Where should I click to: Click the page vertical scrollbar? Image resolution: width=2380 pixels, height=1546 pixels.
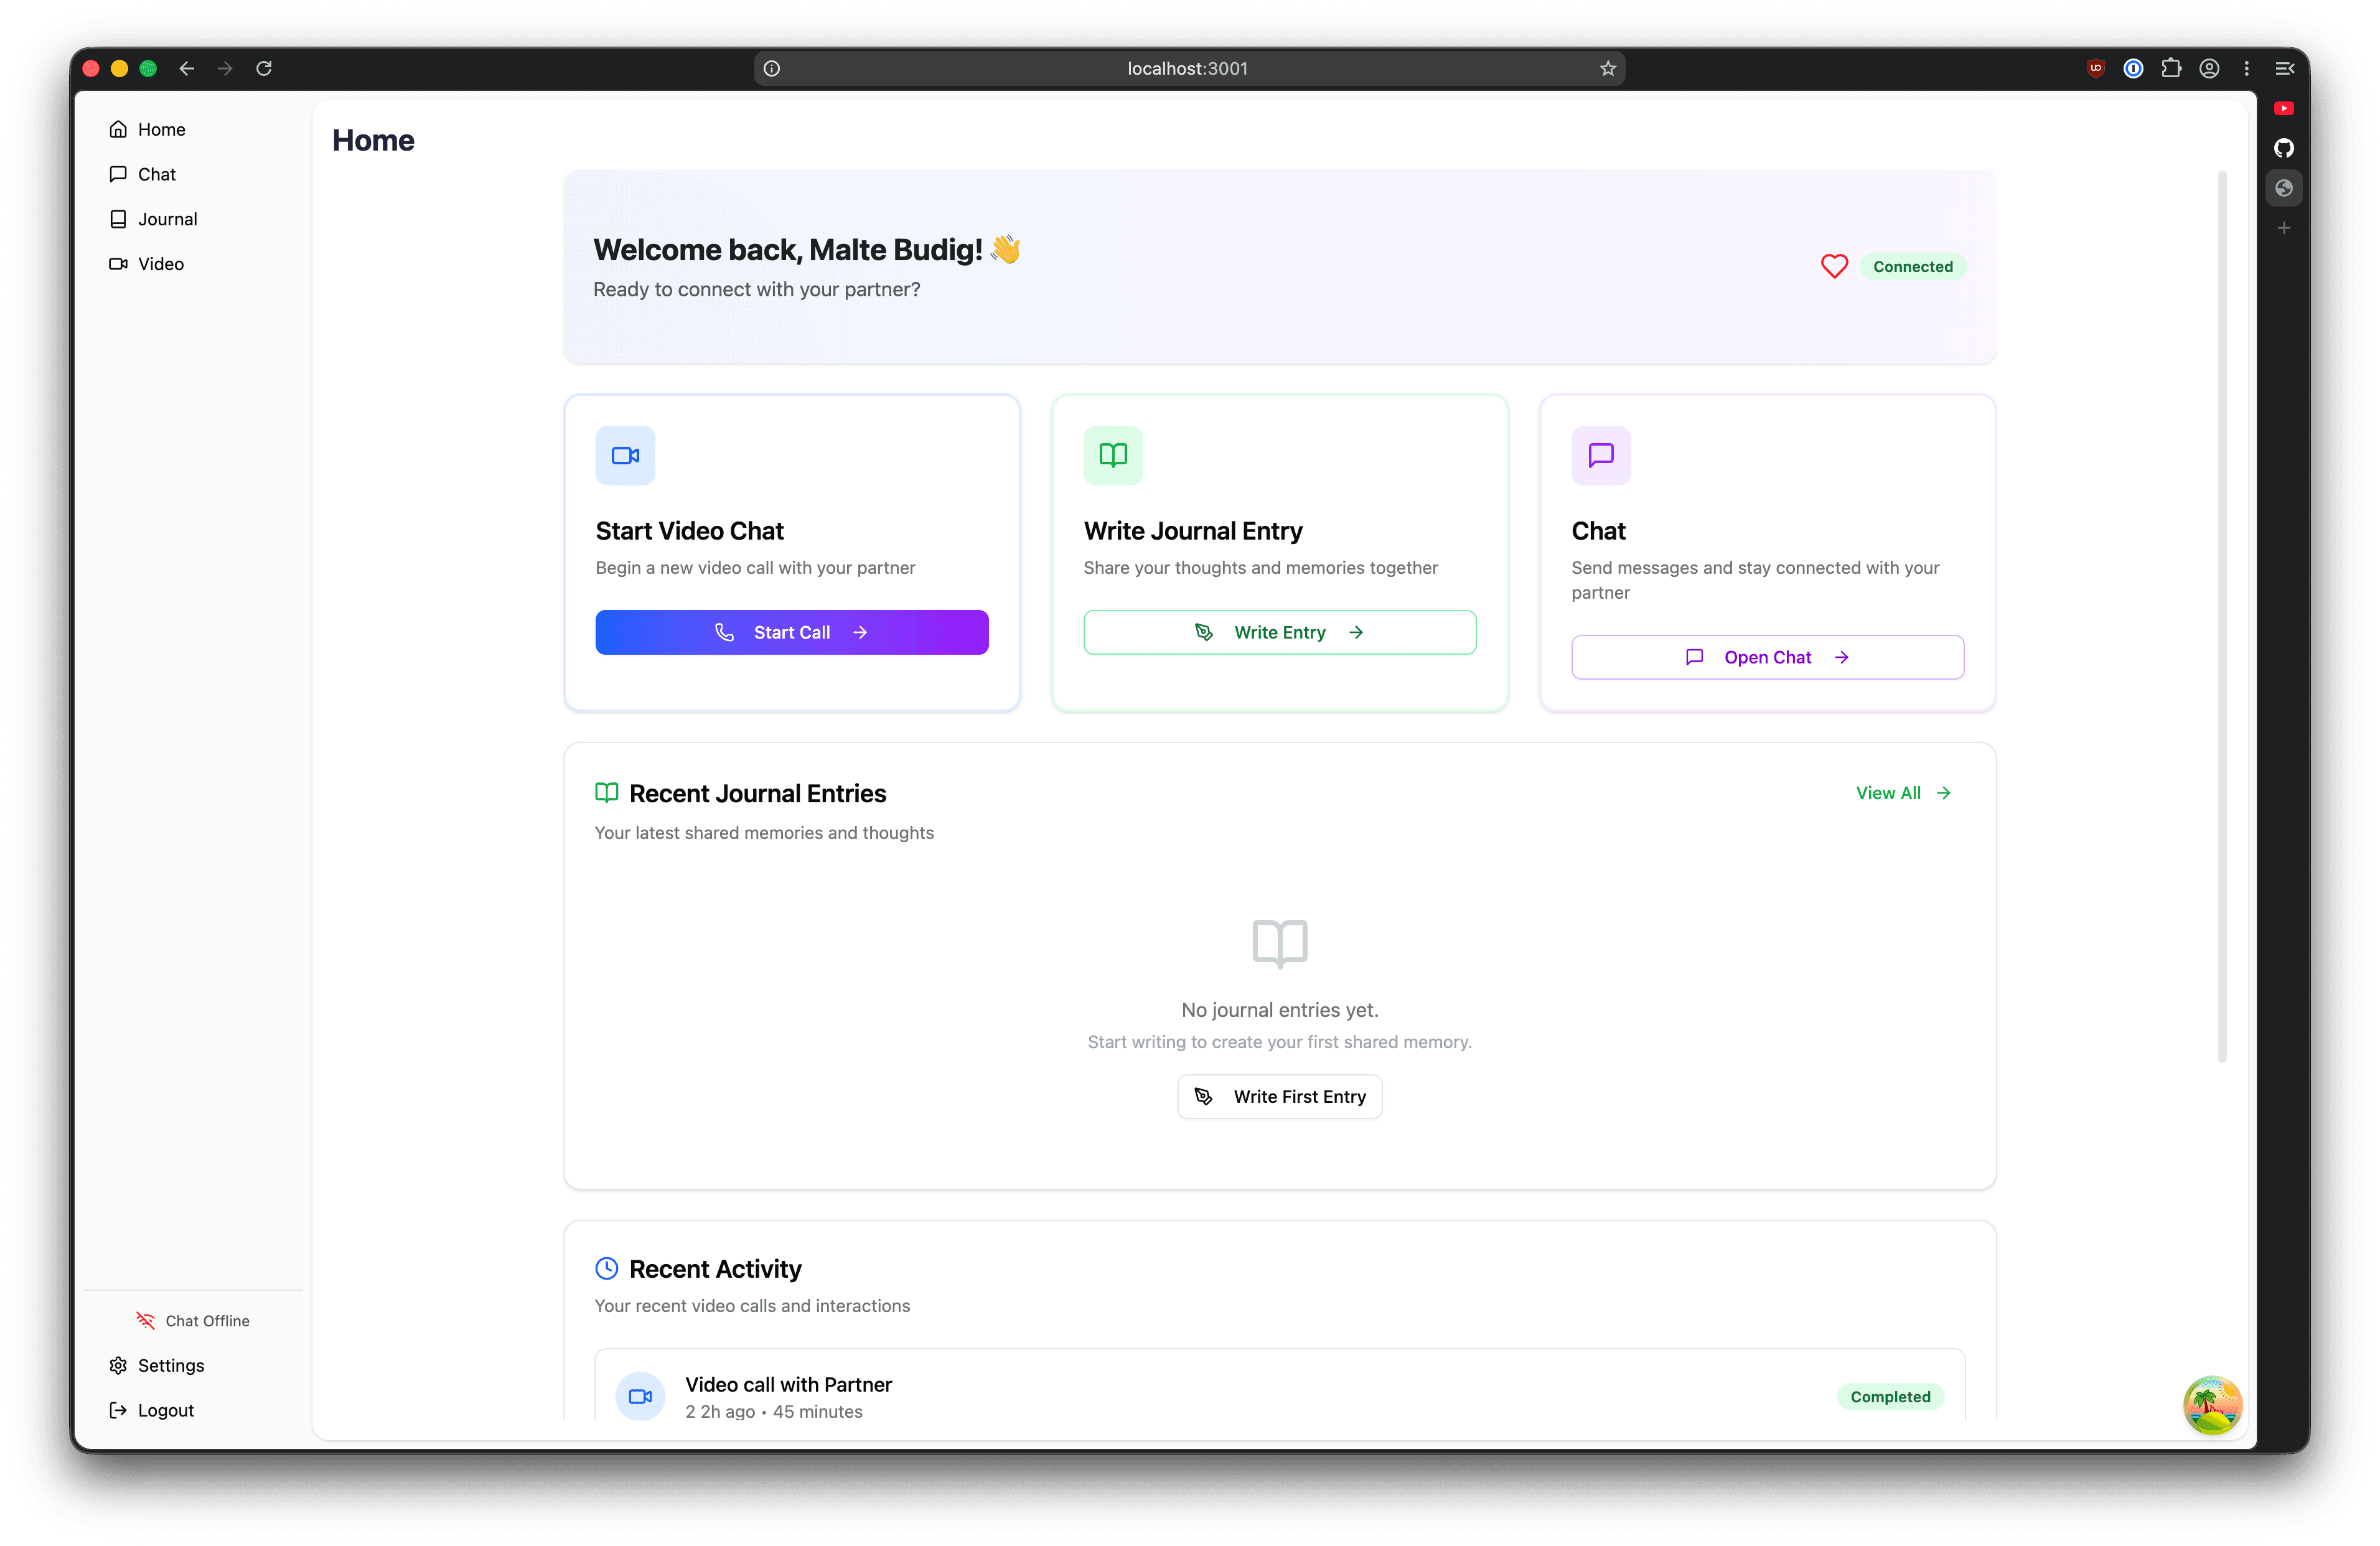click(2222, 617)
